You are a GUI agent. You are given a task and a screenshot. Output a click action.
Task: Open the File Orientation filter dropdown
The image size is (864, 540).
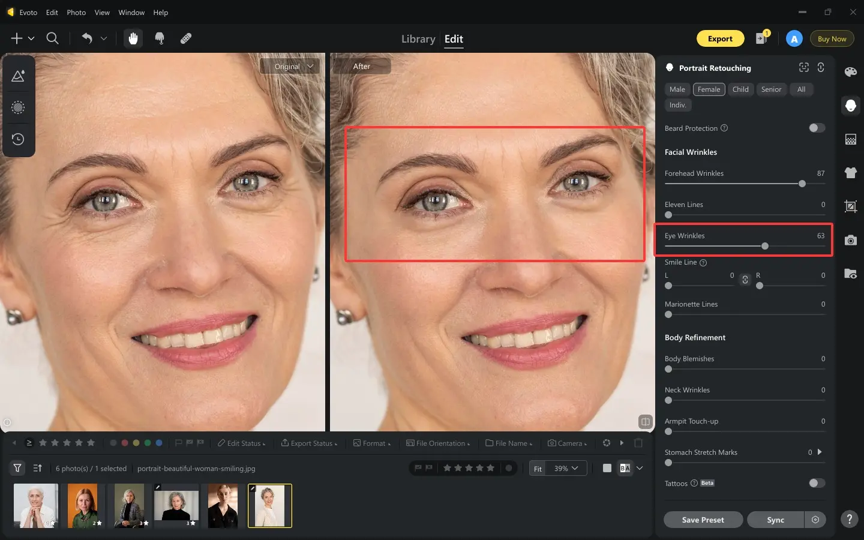pos(438,443)
